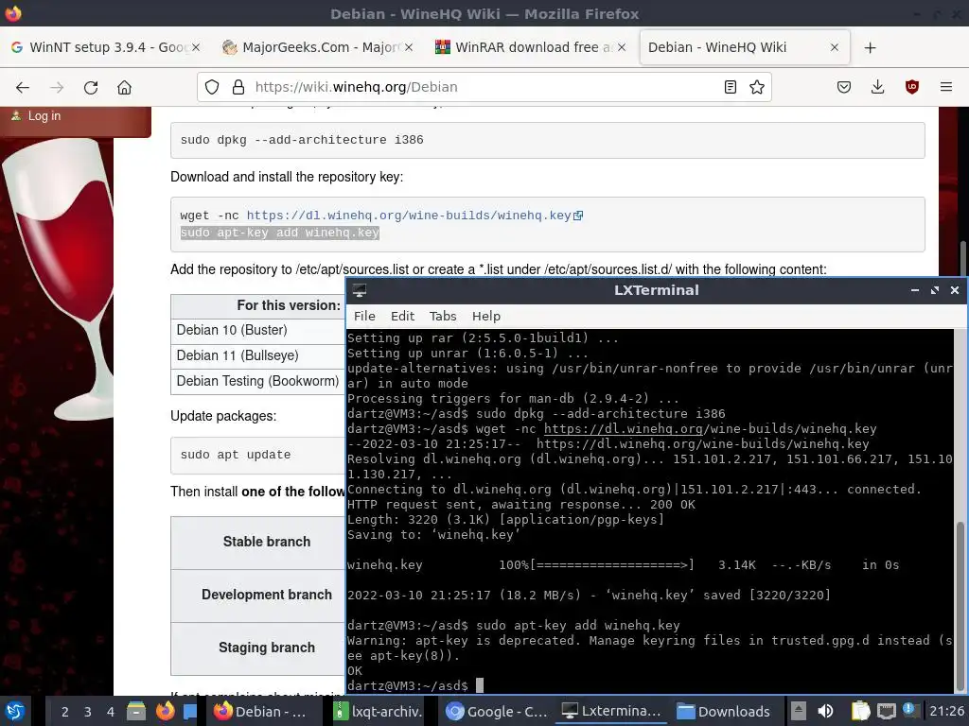Select the Debian - WineHQ Wiki tab

click(745, 47)
